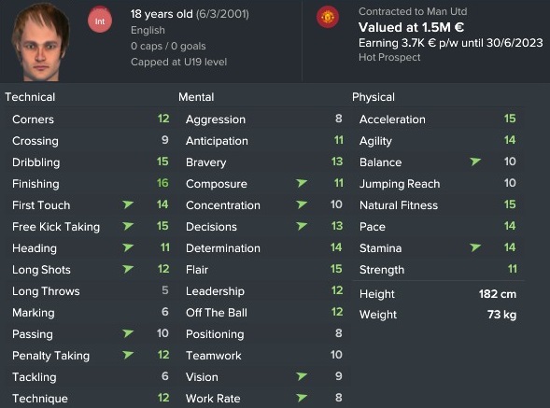This screenshot has height=408, width=550.
Task: Click the green arrow beside Stamina
Action: [475, 247]
